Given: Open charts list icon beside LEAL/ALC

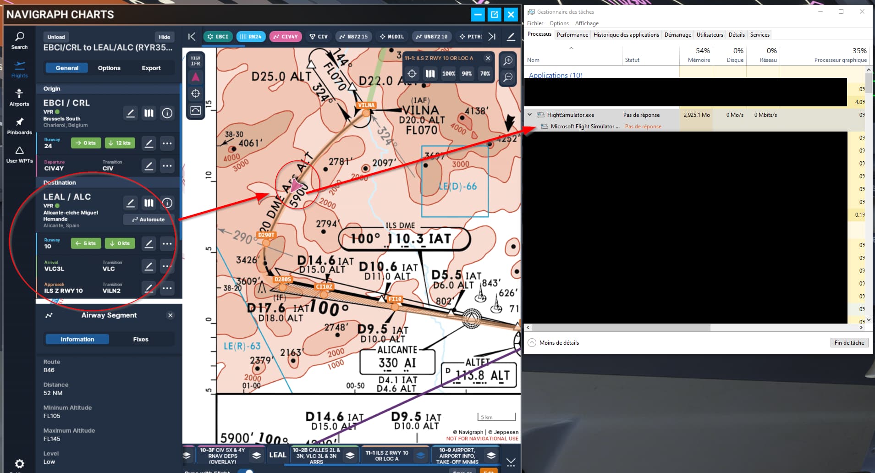Looking at the screenshot, I should (x=149, y=203).
